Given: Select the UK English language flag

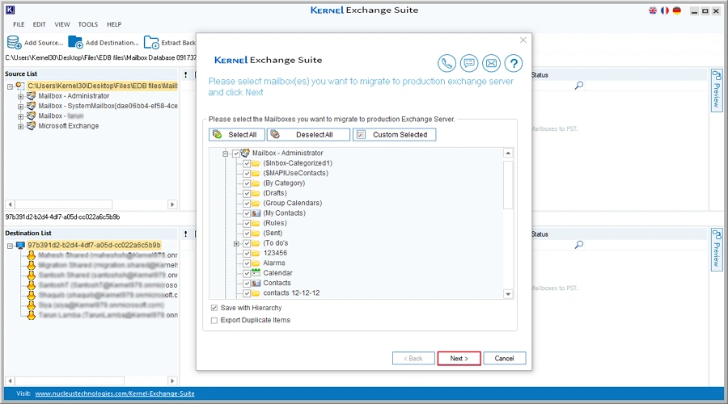Looking at the screenshot, I should pos(653,11).
